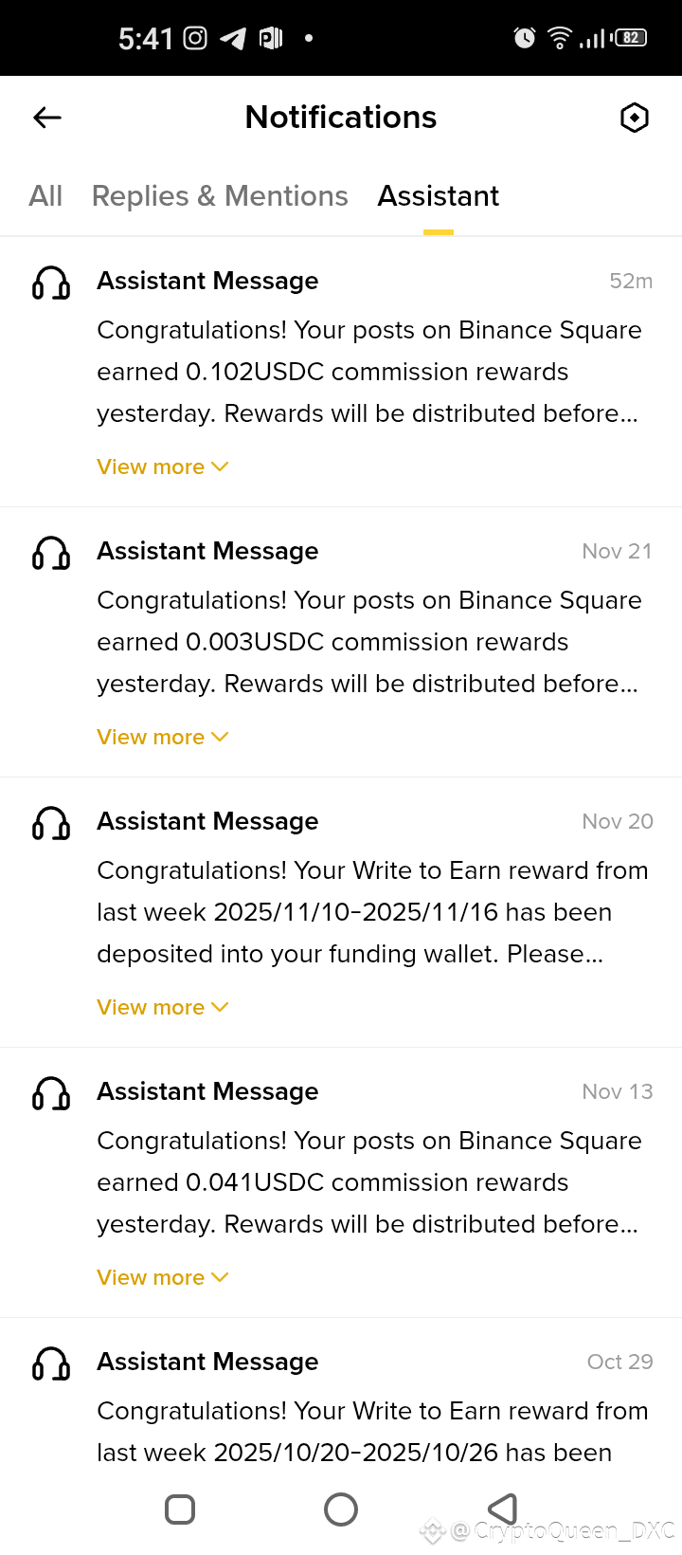Open the Nov 13 Assistant Message title

pyautogui.click(x=207, y=1091)
